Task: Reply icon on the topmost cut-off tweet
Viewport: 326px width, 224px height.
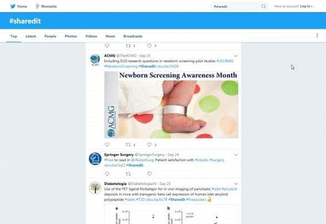Action: [107, 45]
